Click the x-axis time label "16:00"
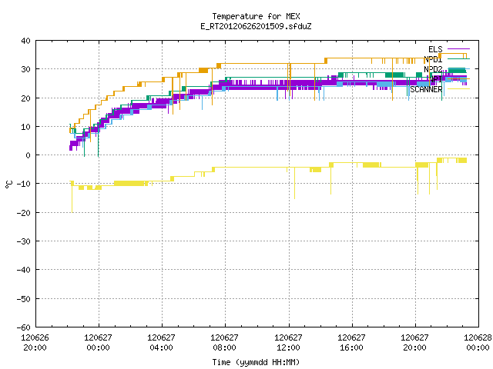Viewport: 493px width, 369px height. (x=351, y=347)
